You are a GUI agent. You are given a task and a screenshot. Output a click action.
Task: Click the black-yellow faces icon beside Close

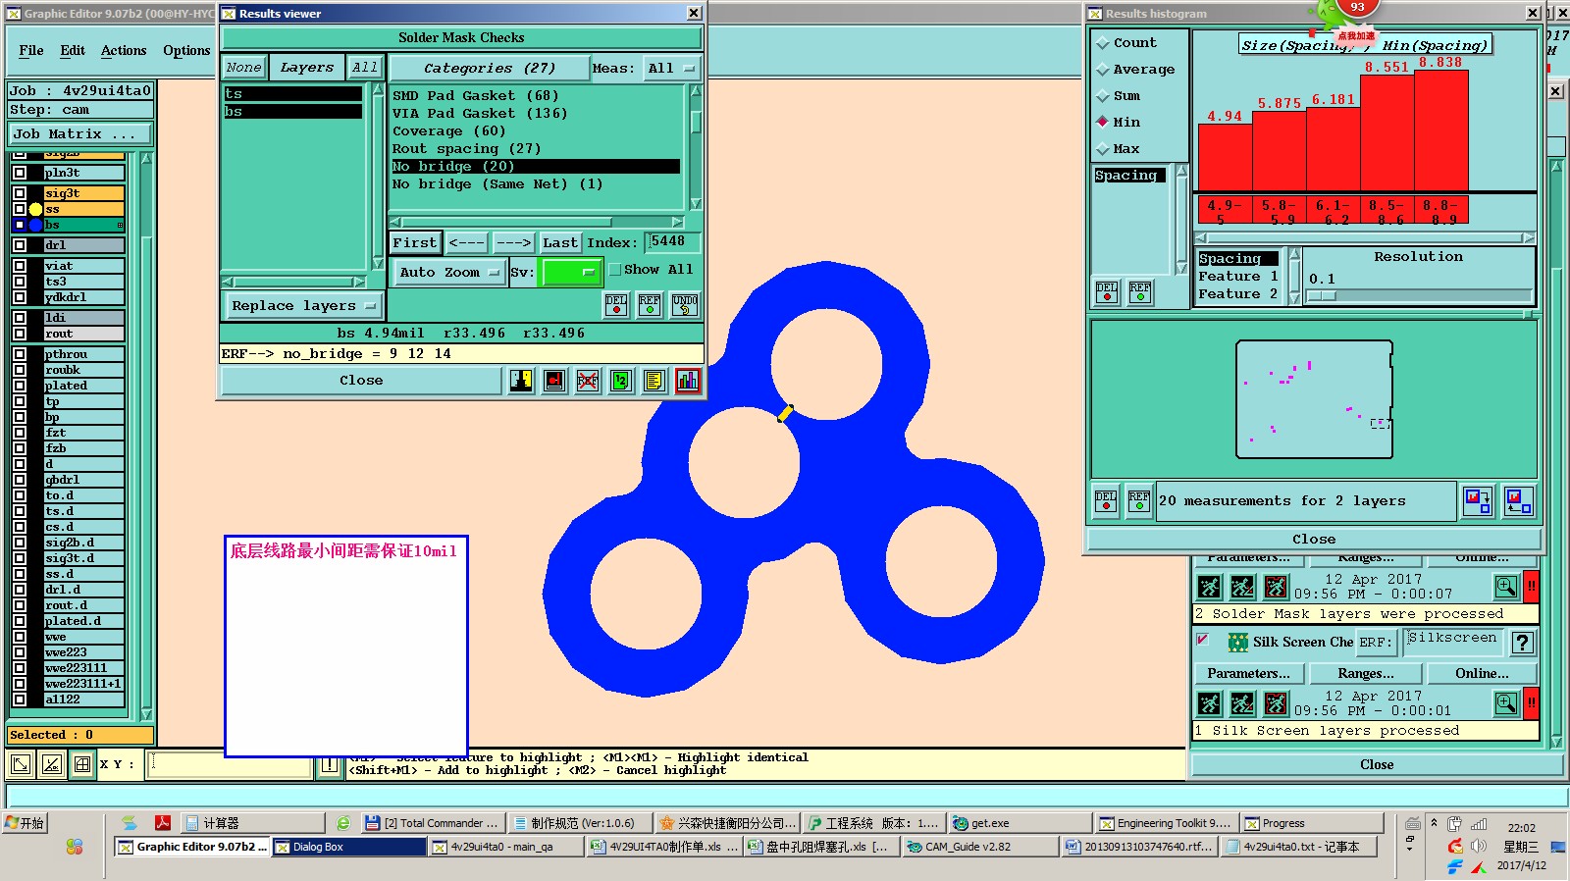point(521,381)
